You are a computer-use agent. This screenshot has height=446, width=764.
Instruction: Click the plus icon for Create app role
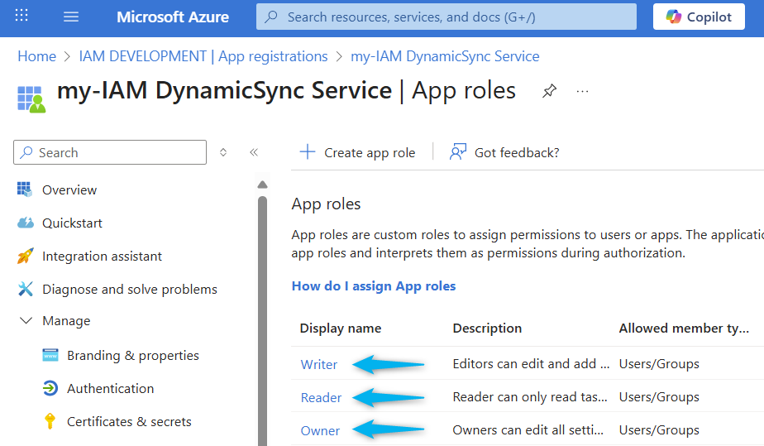coord(308,152)
